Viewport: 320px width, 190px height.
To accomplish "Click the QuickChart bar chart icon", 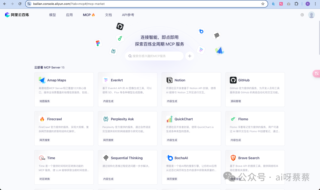I will coord(169,119).
